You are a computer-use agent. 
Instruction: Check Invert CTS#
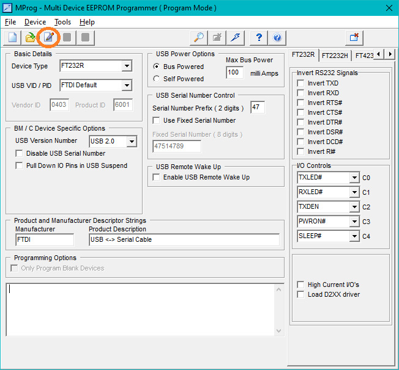coord(300,112)
